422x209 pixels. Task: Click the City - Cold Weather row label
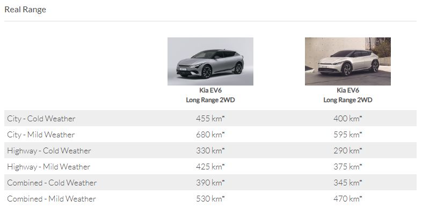pyautogui.click(x=41, y=119)
